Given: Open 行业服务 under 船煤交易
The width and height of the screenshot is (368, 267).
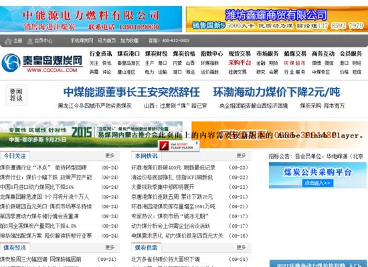Looking at the screenshot, I should coord(294,72).
